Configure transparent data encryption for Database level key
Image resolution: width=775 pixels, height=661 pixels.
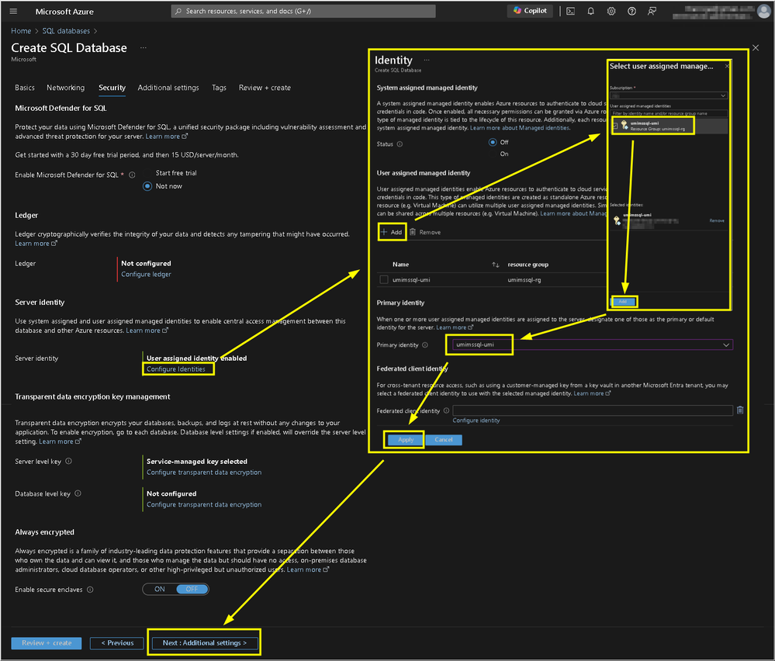(x=204, y=505)
